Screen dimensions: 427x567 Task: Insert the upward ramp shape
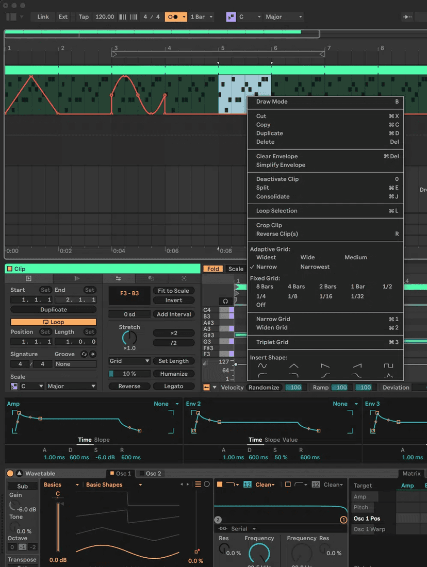pyautogui.click(x=357, y=366)
